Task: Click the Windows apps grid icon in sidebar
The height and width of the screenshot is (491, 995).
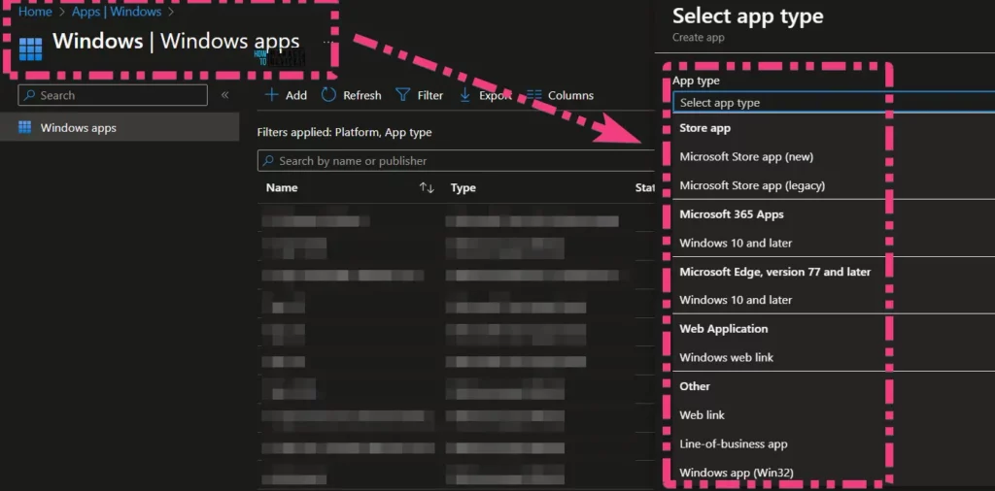Action: 24,127
